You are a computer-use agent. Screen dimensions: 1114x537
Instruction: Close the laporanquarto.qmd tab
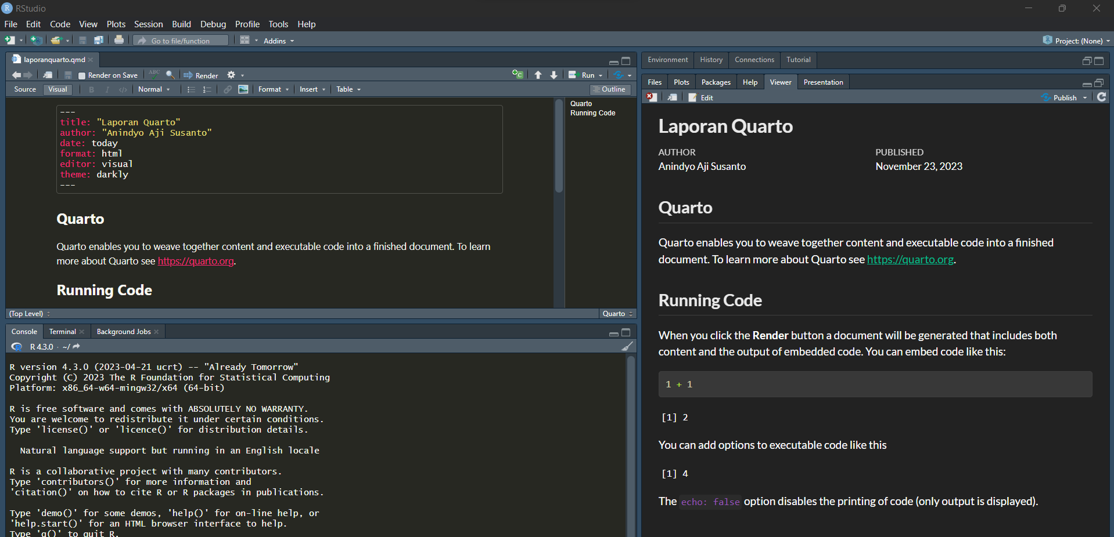[x=91, y=60]
